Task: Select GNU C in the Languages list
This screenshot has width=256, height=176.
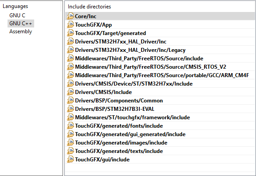Action: click(17, 16)
